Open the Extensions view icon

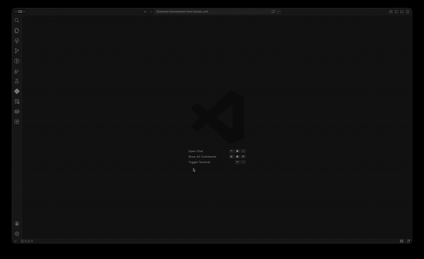pos(17,122)
